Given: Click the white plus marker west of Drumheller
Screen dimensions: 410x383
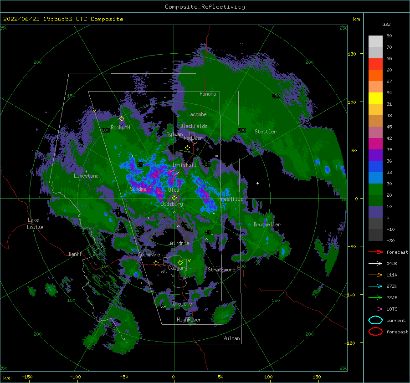Looking at the screenshot, I should pos(257,183).
